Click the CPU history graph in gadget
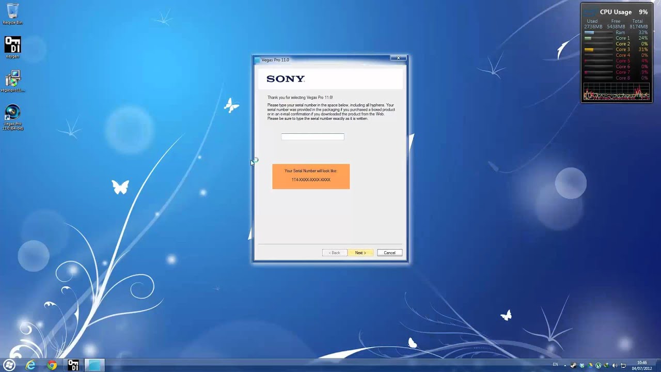Screen dimensions: 661x372 click(616, 91)
